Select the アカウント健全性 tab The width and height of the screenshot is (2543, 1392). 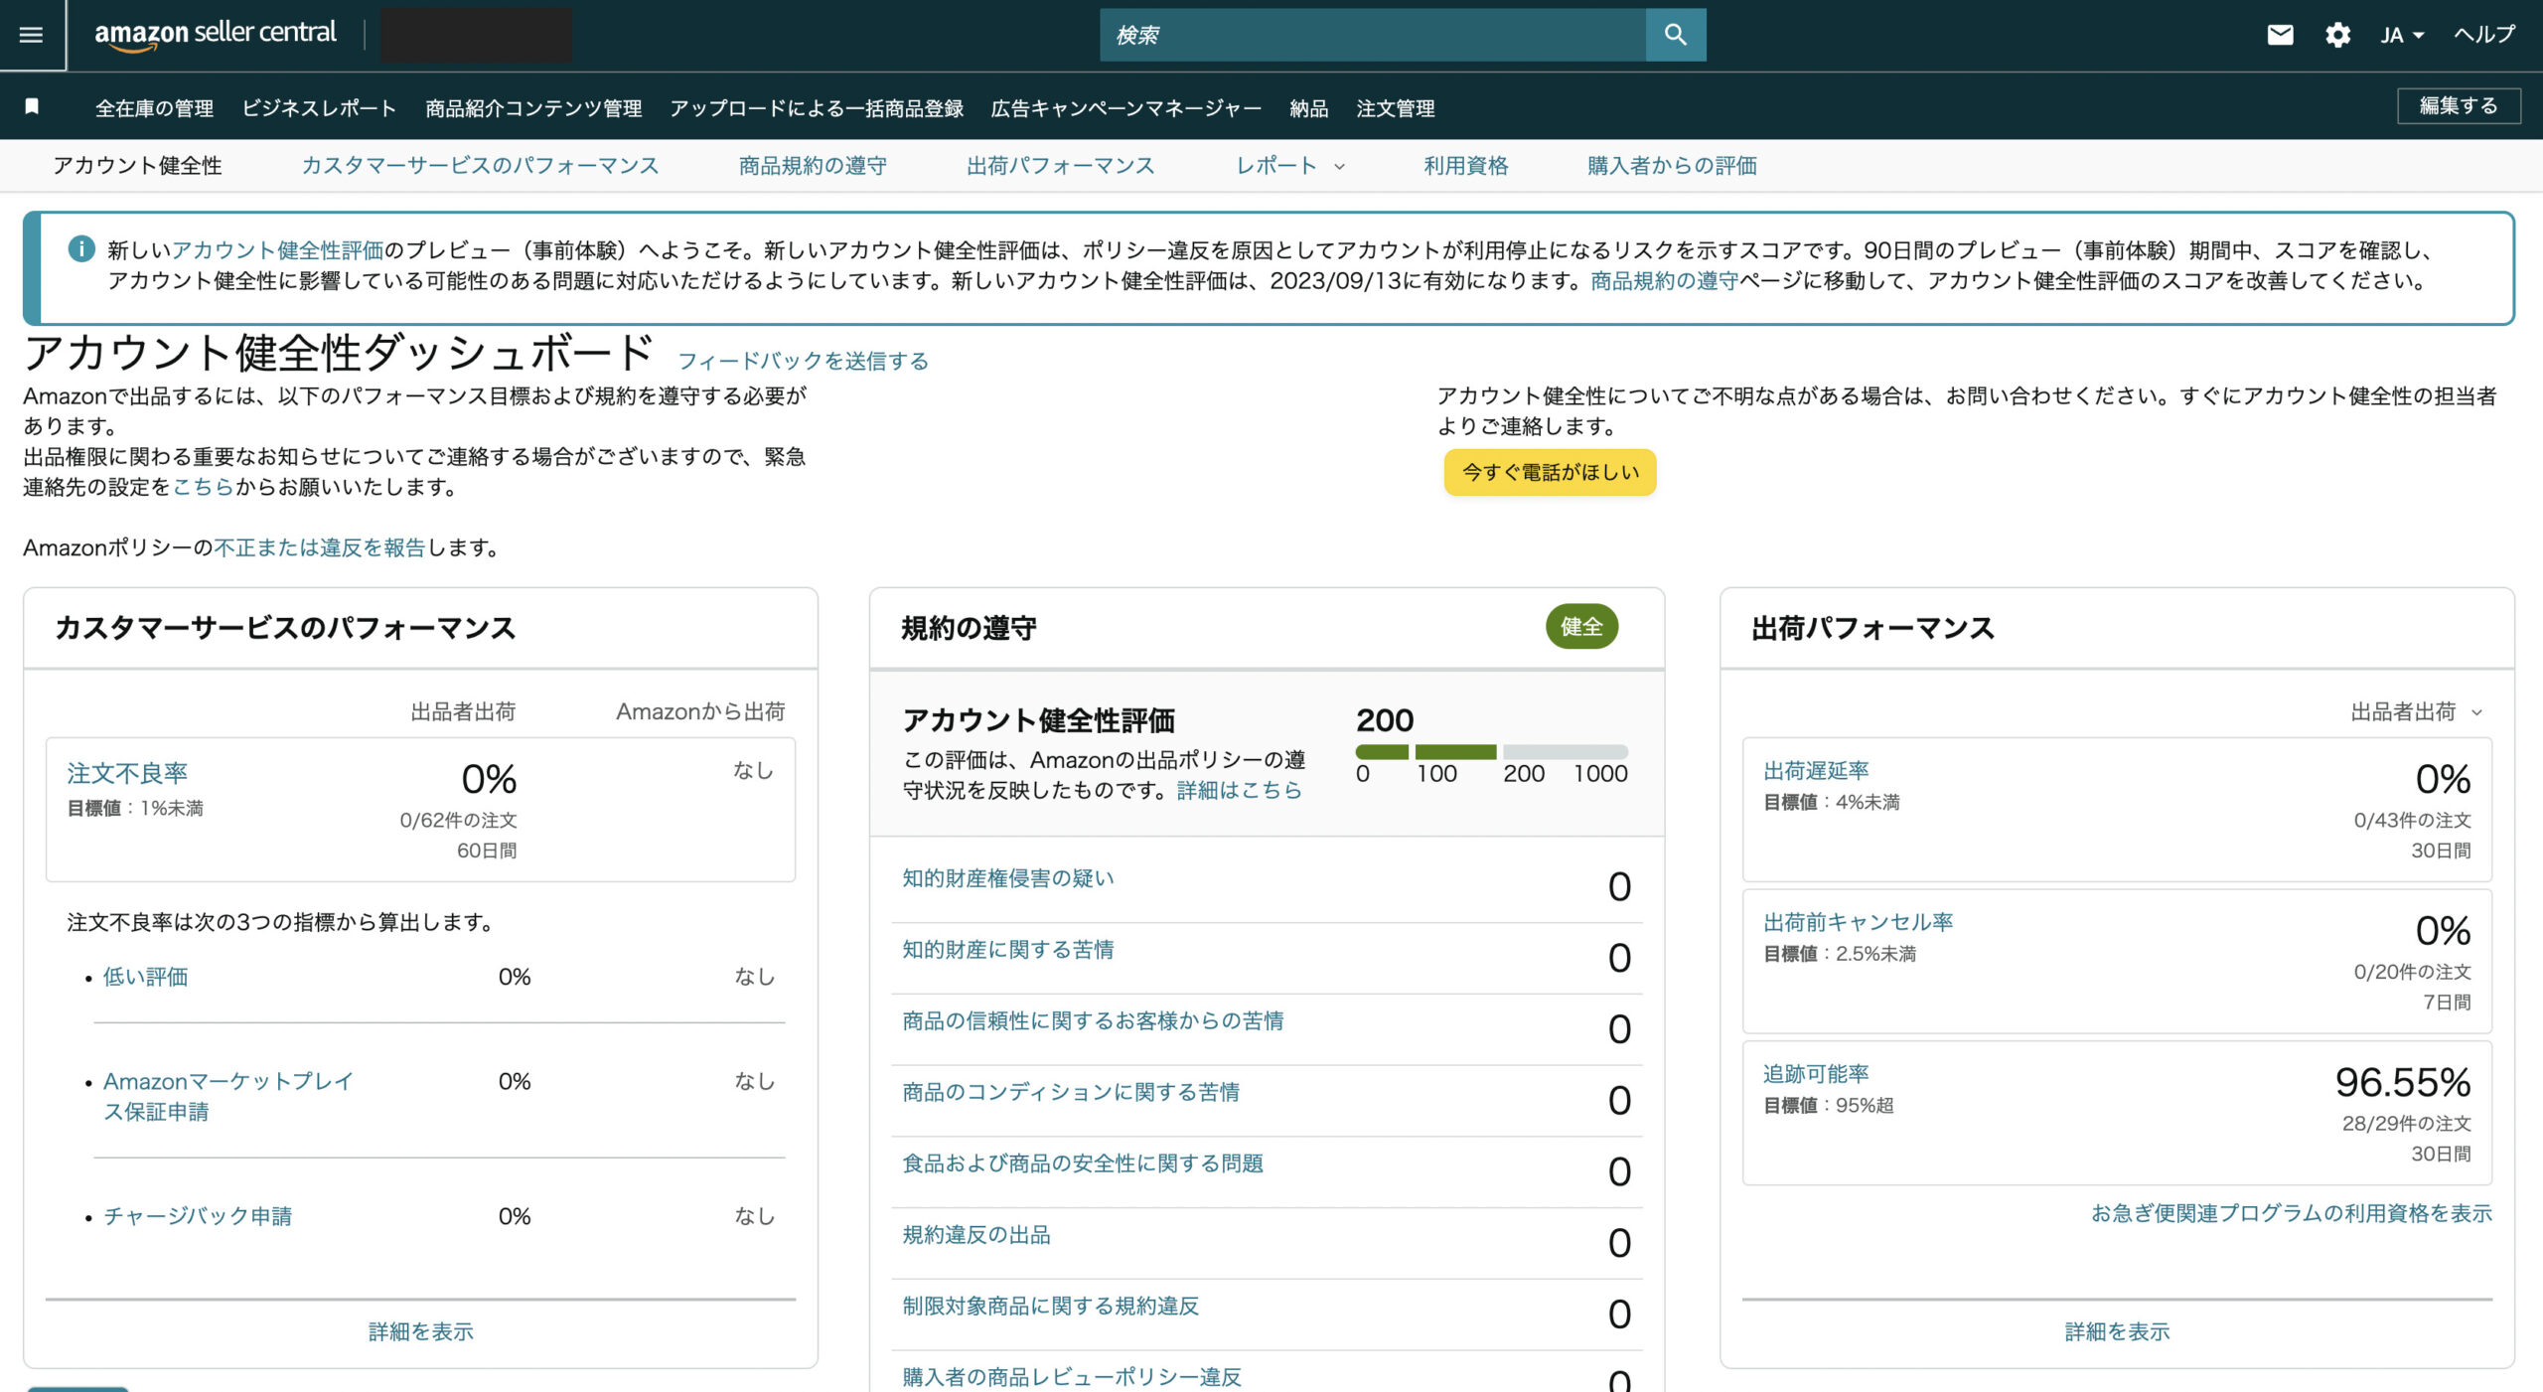click(137, 166)
